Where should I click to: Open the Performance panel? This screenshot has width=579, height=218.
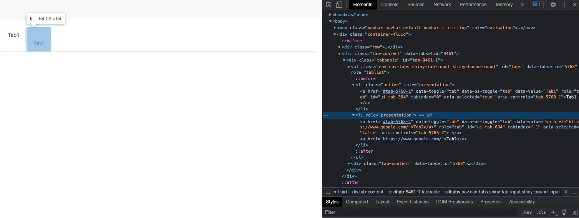click(x=473, y=5)
